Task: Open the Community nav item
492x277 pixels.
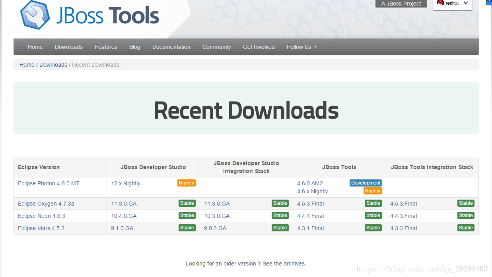Action: [x=217, y=47]
